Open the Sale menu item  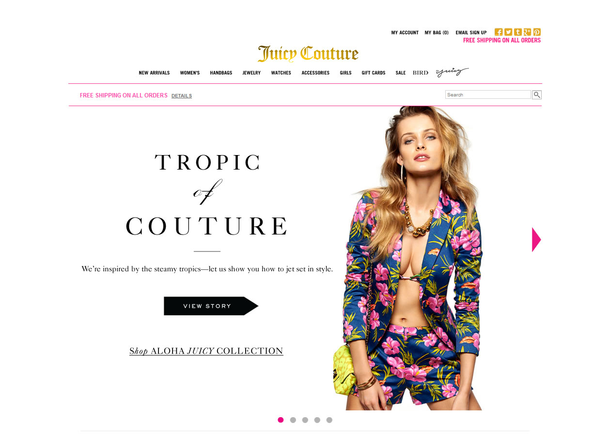[x=401, y=73]
